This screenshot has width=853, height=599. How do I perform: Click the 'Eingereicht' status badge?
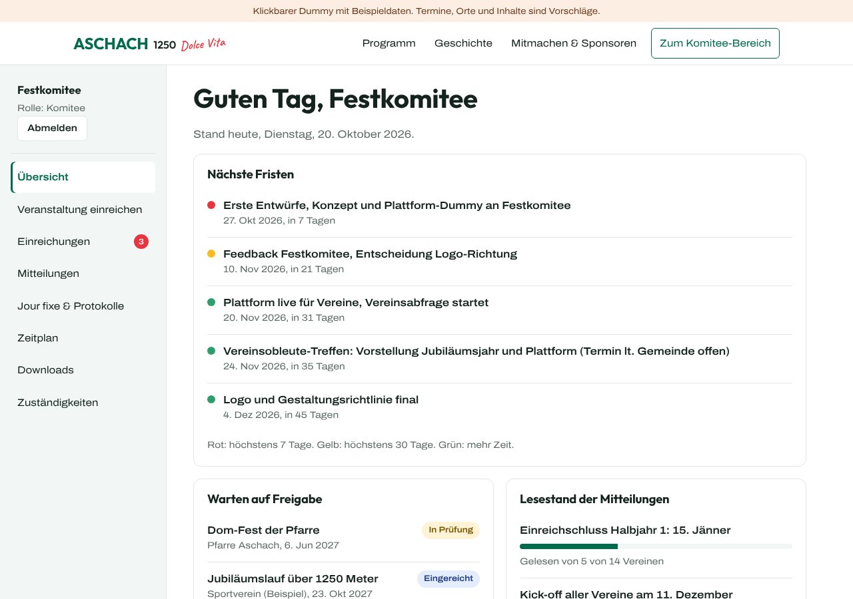coord(448,579)
